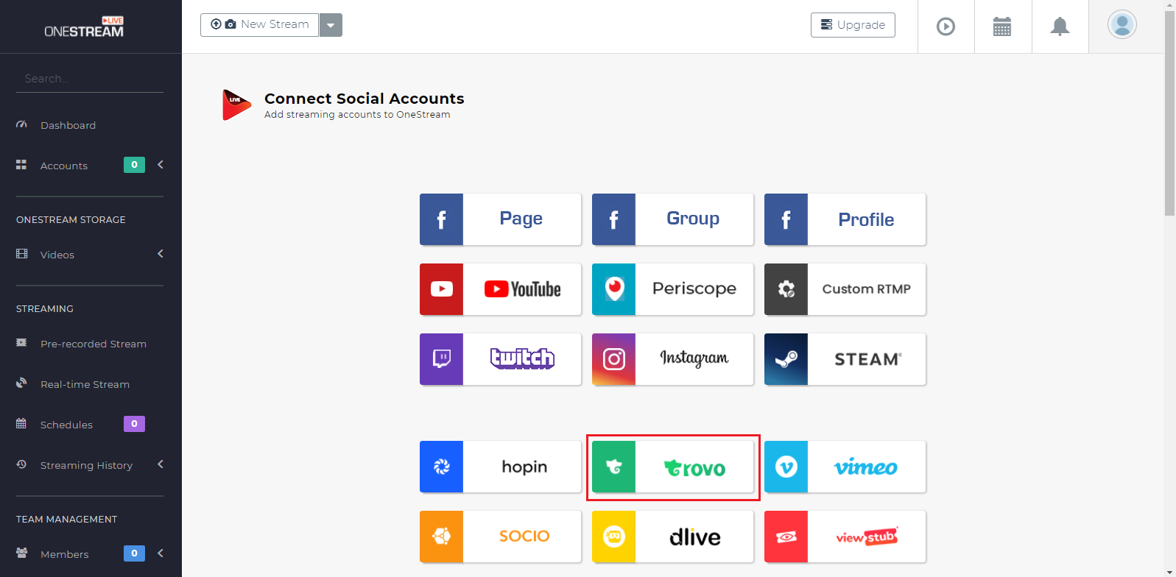Viewport: 1176px width, 577px height.
Task: Open the user profile avatar
Action: [x=1122, y=25]
